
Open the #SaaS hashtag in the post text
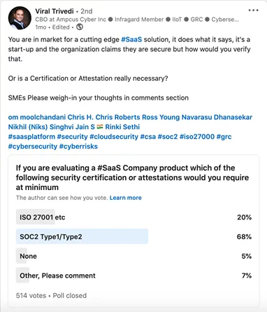131,39
